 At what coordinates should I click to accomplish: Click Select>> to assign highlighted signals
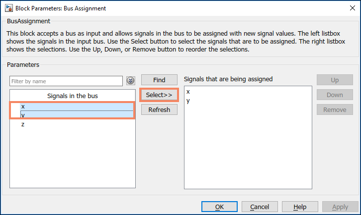159,95
